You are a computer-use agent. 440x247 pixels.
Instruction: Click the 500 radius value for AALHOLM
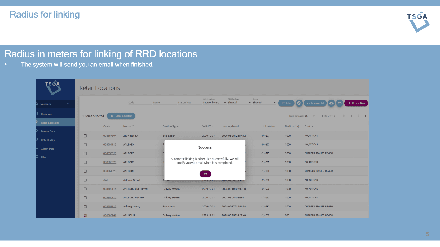click(x=287, y=215)
